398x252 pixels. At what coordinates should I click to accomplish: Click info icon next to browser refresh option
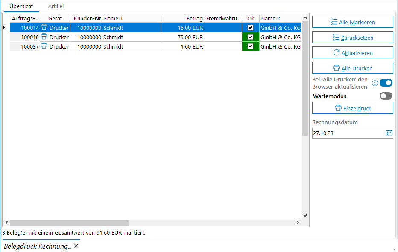(x=375, y=83)
